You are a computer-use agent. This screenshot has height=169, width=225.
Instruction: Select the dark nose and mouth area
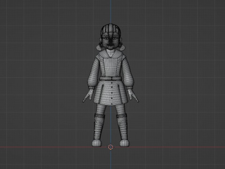[111, 43]
